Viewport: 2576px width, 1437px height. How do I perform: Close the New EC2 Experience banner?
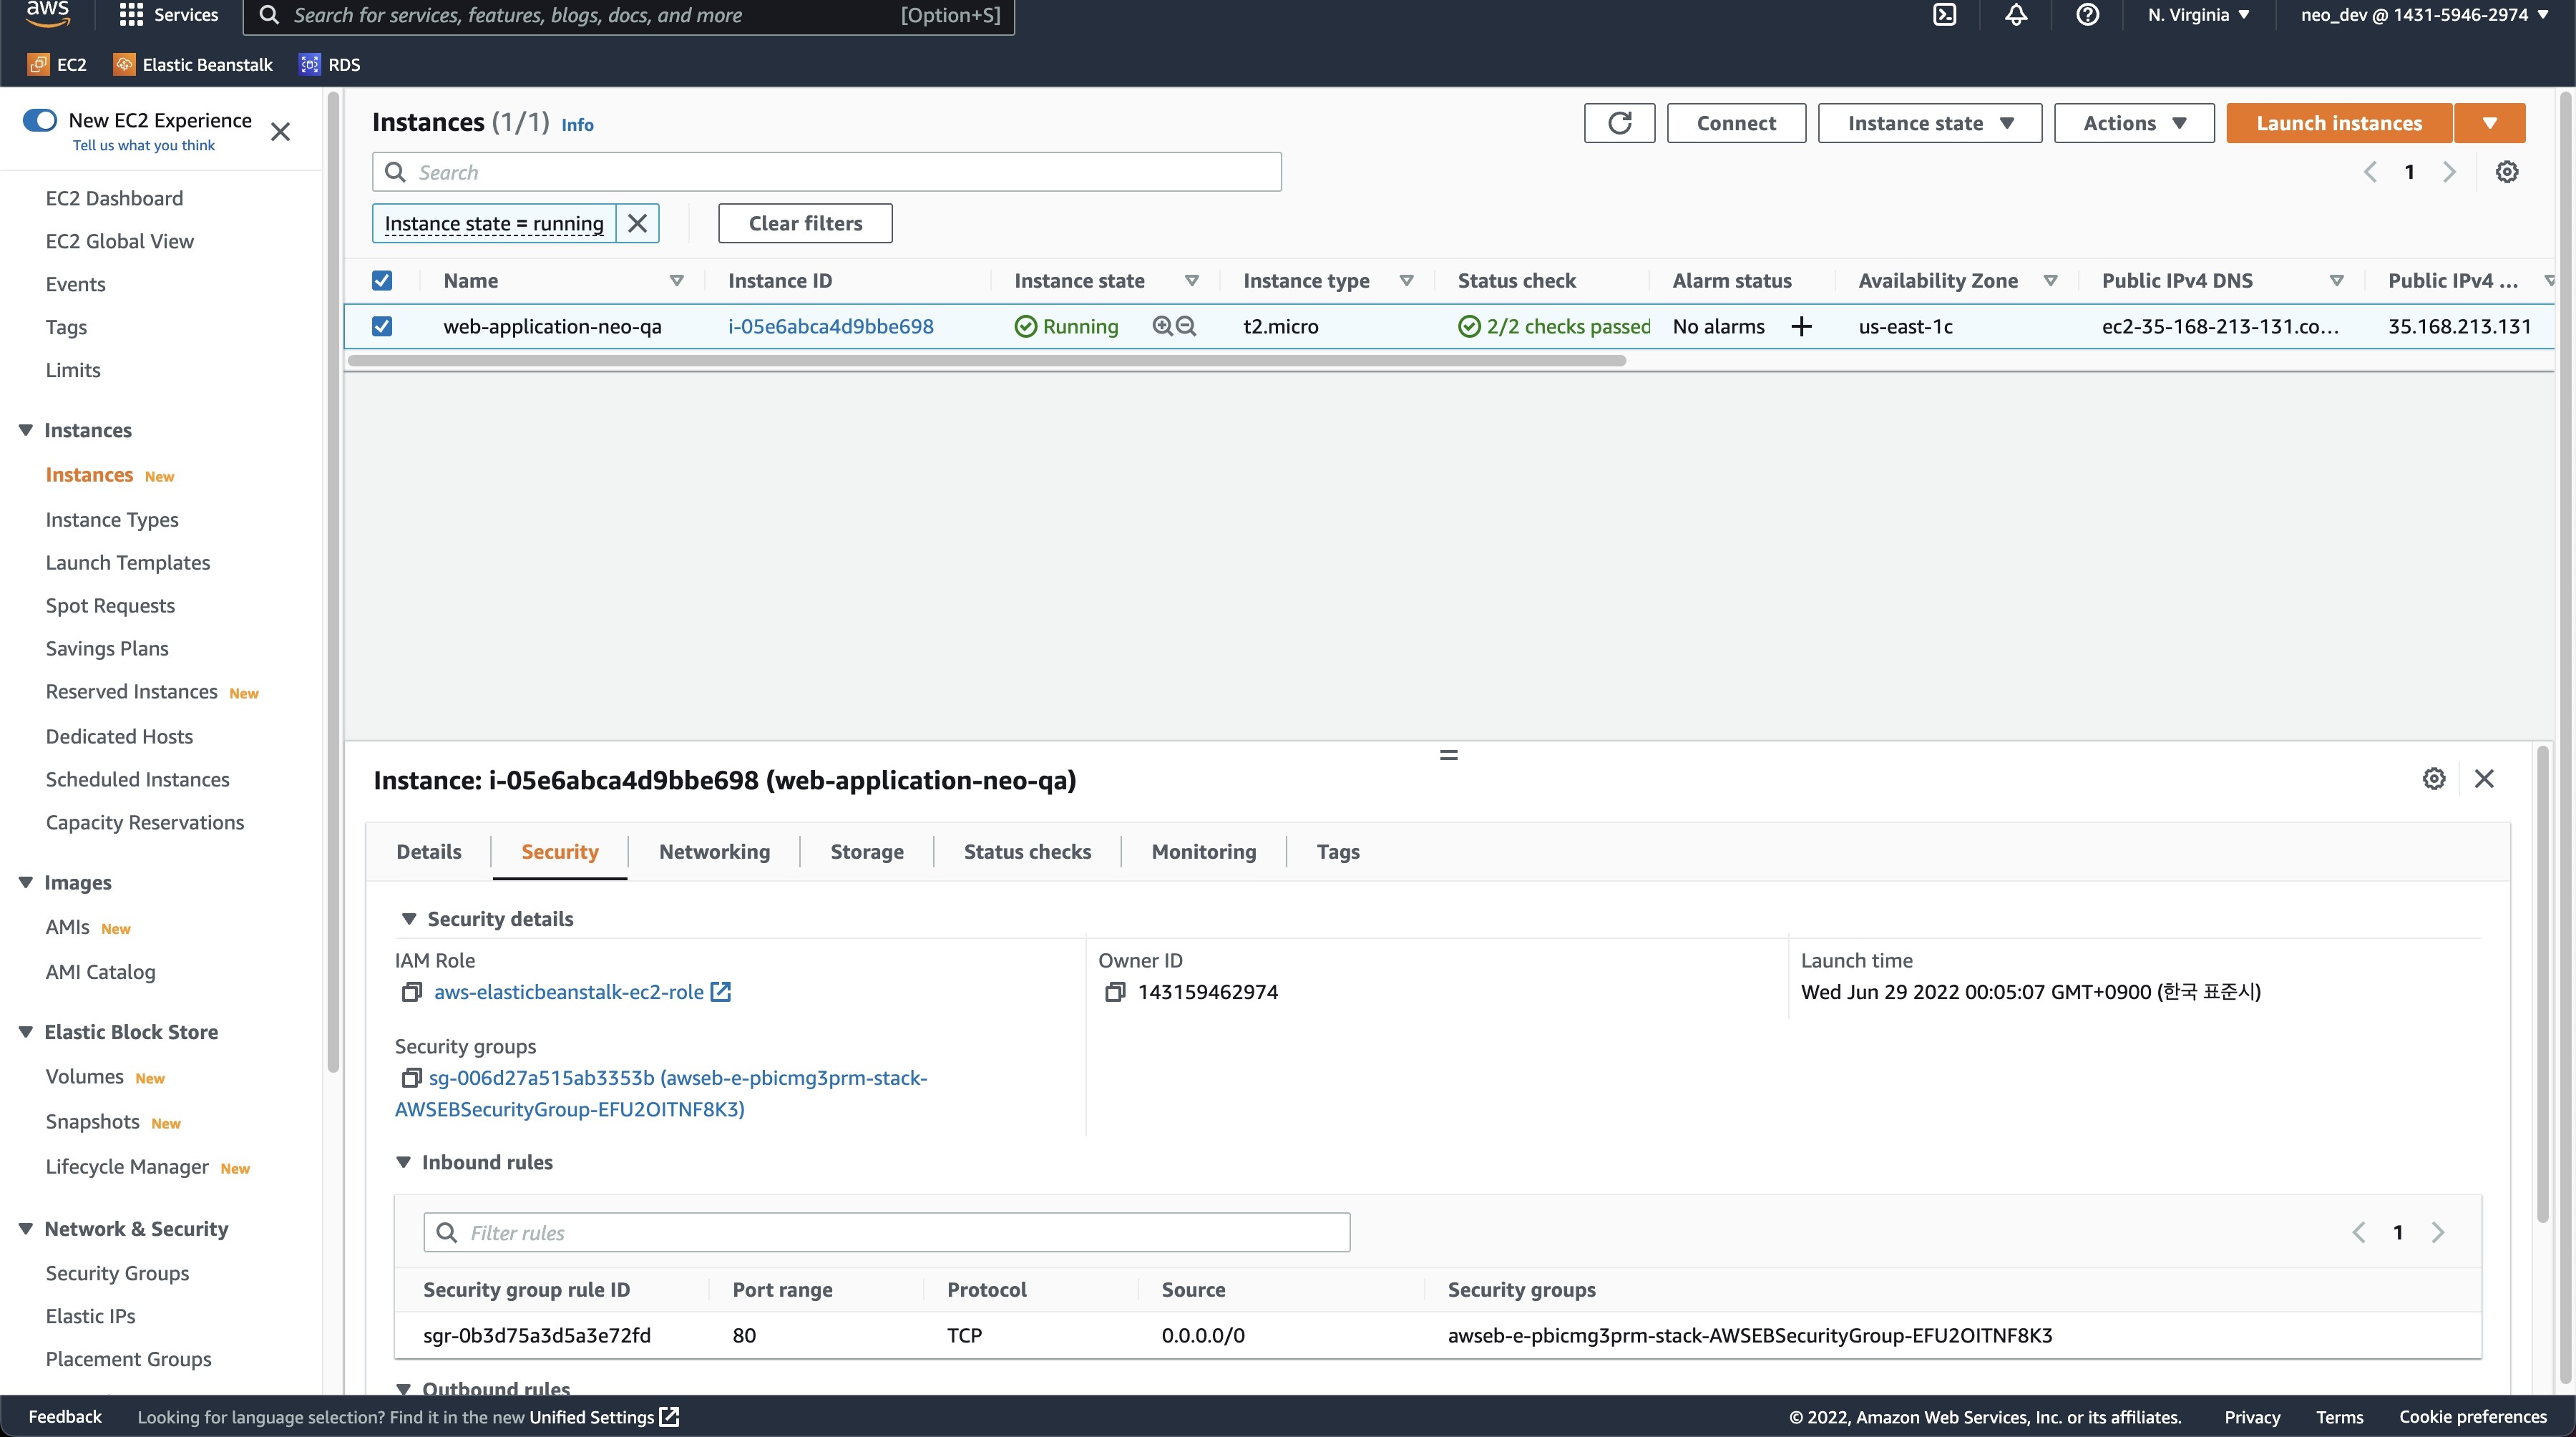[281, 132]
